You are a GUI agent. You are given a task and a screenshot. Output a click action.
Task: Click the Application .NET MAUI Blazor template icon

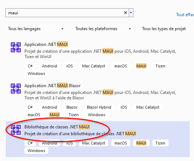pos(16,89)
